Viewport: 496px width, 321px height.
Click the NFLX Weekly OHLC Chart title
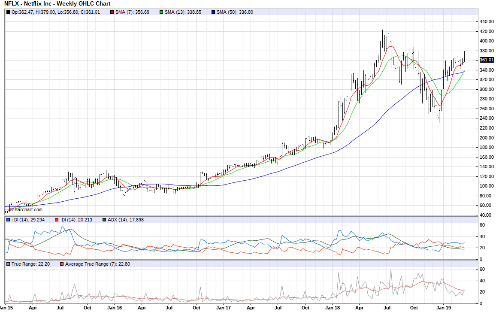point(51,4)
